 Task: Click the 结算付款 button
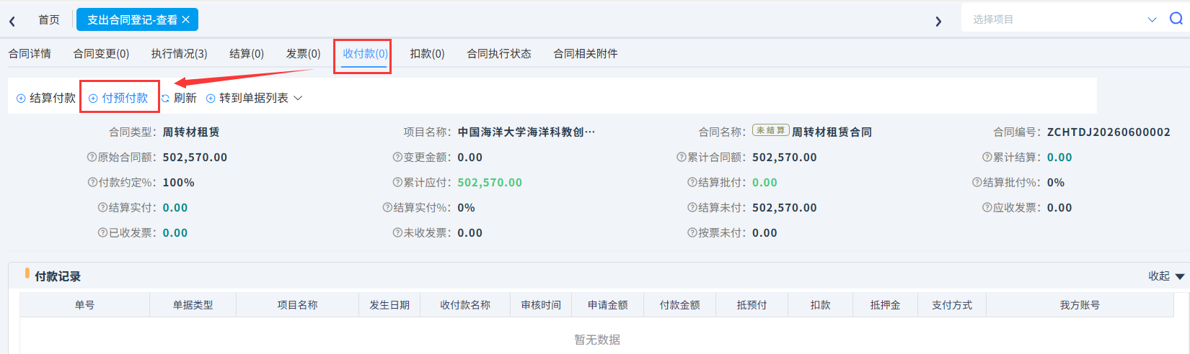tap(46, 98)
